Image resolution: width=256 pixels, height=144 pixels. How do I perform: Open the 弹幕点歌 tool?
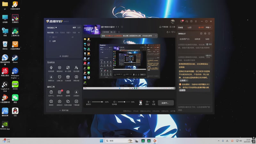coord(76,78)
